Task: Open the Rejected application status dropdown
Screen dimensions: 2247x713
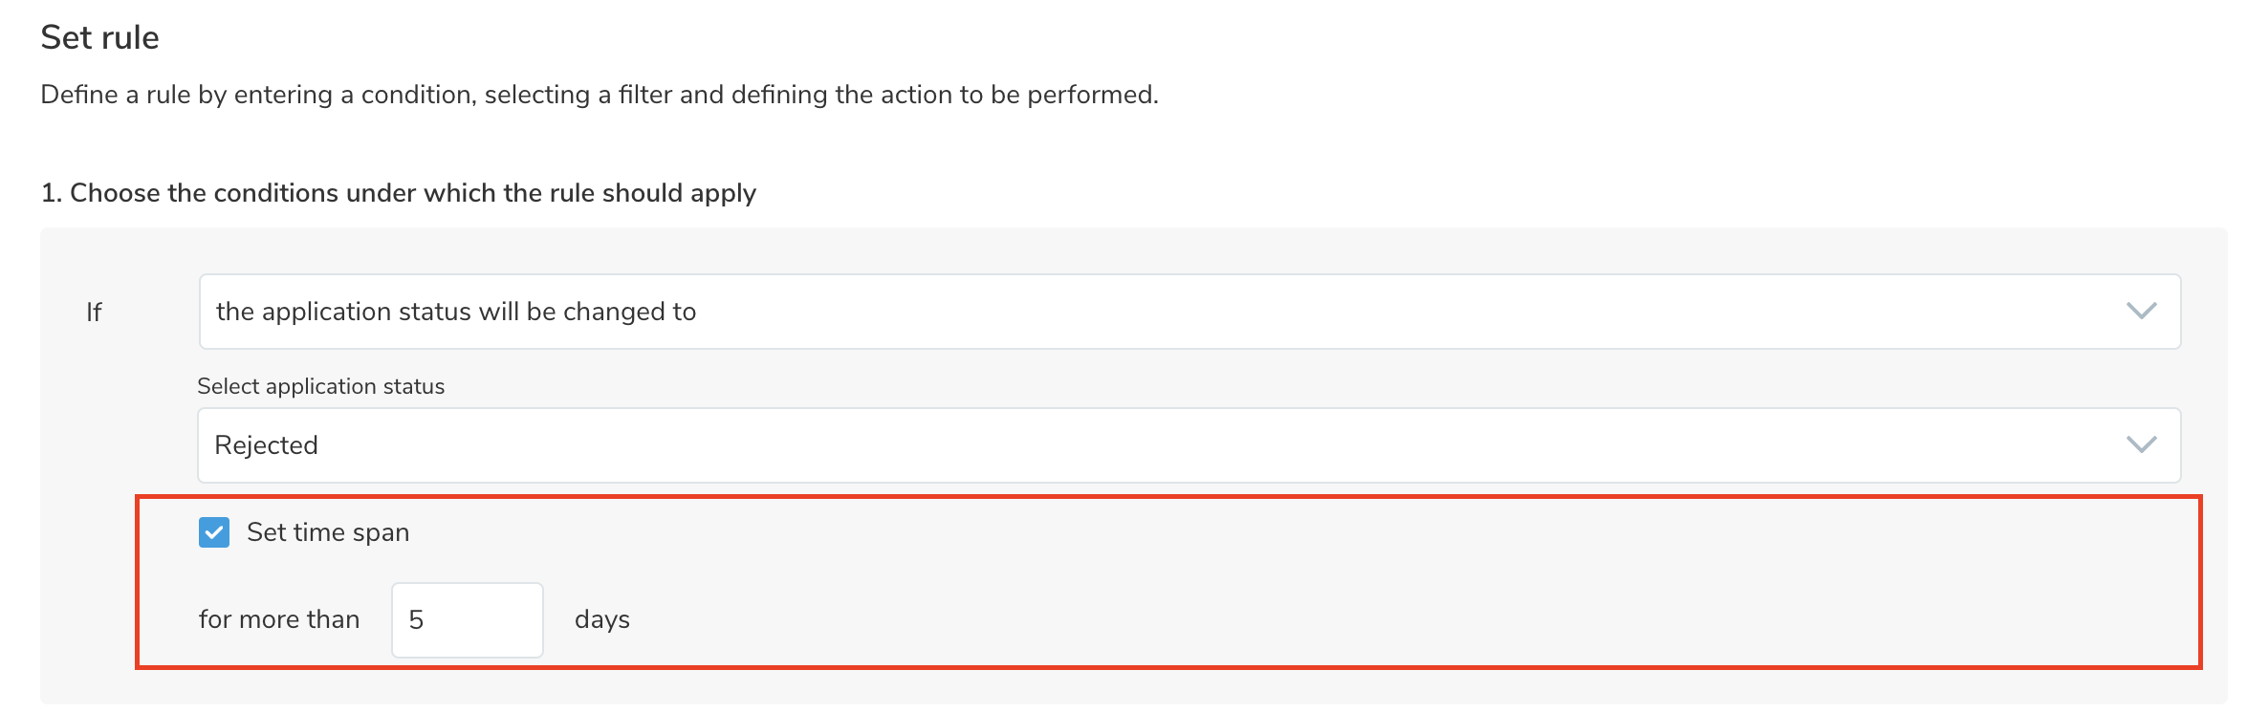Action: [x=1189, y=445]
